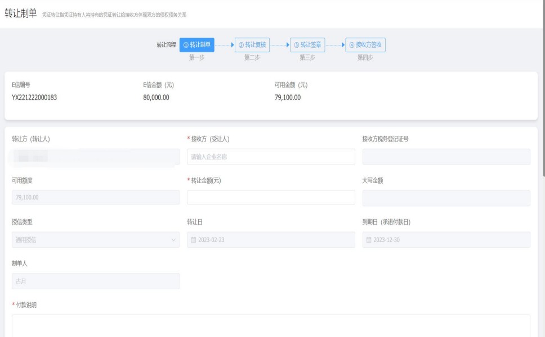
Task: Go to step 2 转让复核
Action: tap(251, 44)
